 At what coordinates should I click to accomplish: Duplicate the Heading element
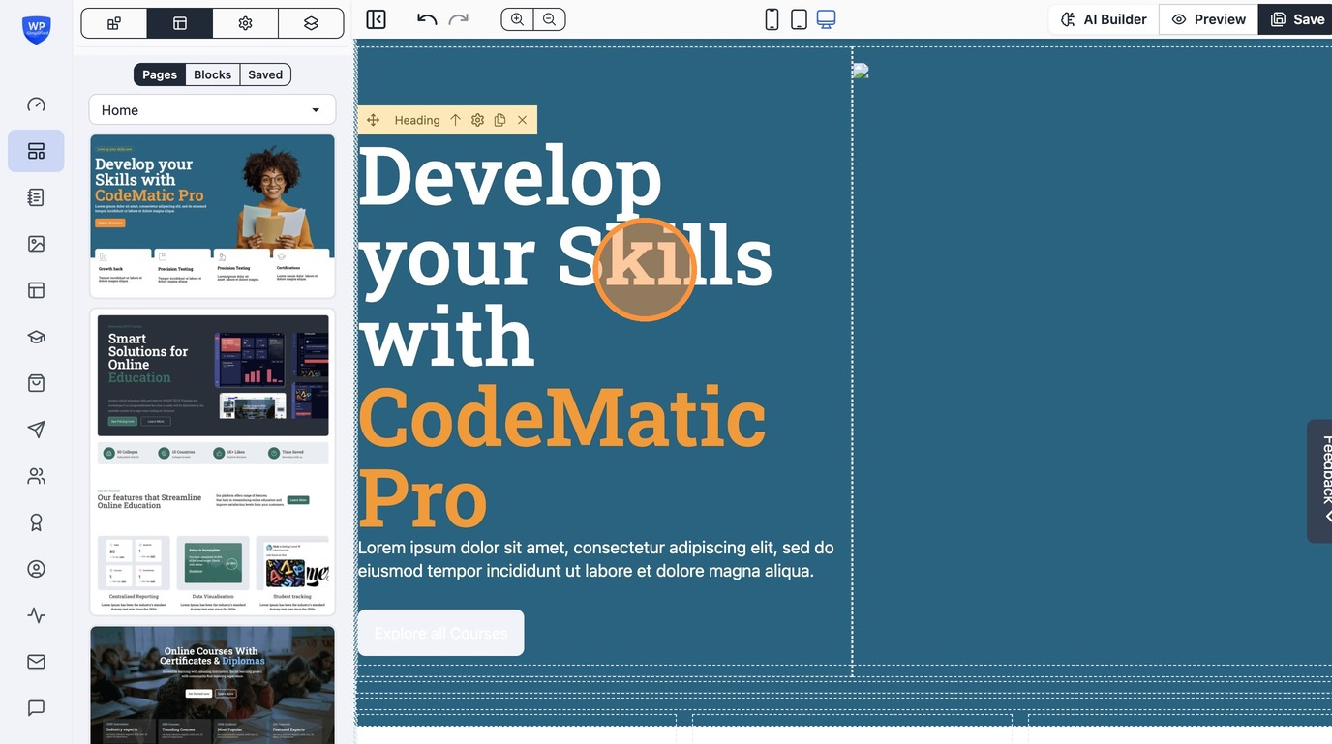point(499,120)
